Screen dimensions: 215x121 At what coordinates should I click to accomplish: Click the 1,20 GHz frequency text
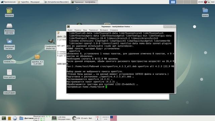point(61,117)
